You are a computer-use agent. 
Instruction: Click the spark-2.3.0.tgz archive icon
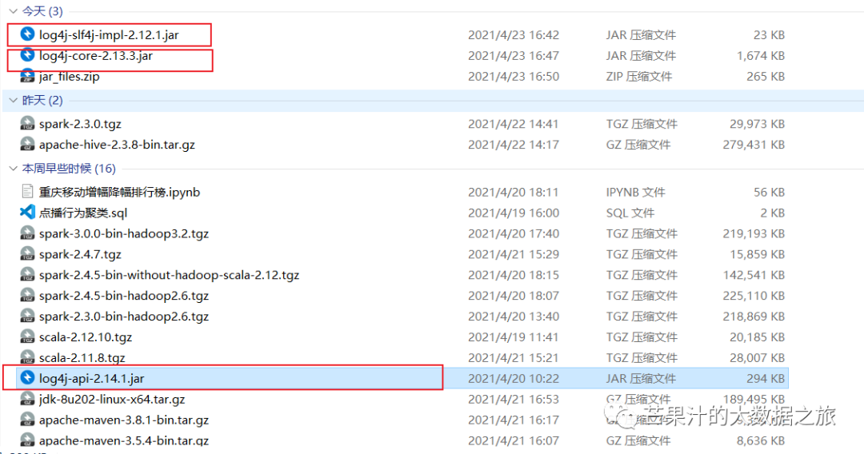coord(27,123)
